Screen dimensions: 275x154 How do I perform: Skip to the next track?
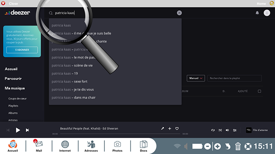click(27, 130)
